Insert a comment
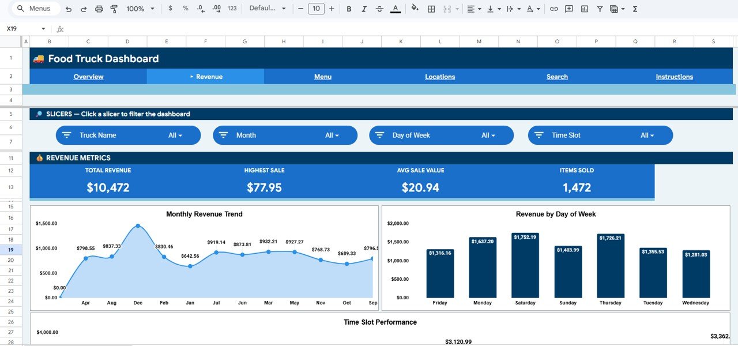 point(569,9)
